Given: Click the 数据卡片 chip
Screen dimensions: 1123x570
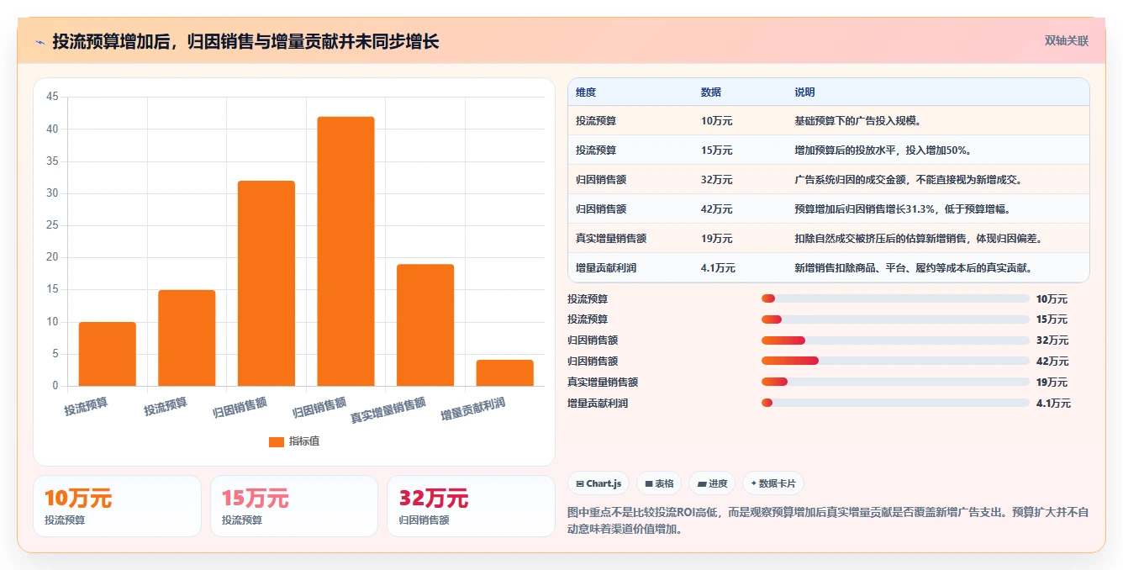Looking at the screenshot, I should [x=773, y=483].
